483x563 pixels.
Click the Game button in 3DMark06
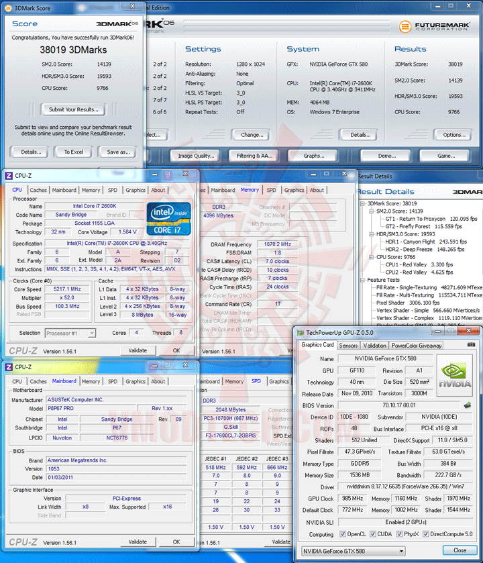pyautogui.click(x=446, y=156)
